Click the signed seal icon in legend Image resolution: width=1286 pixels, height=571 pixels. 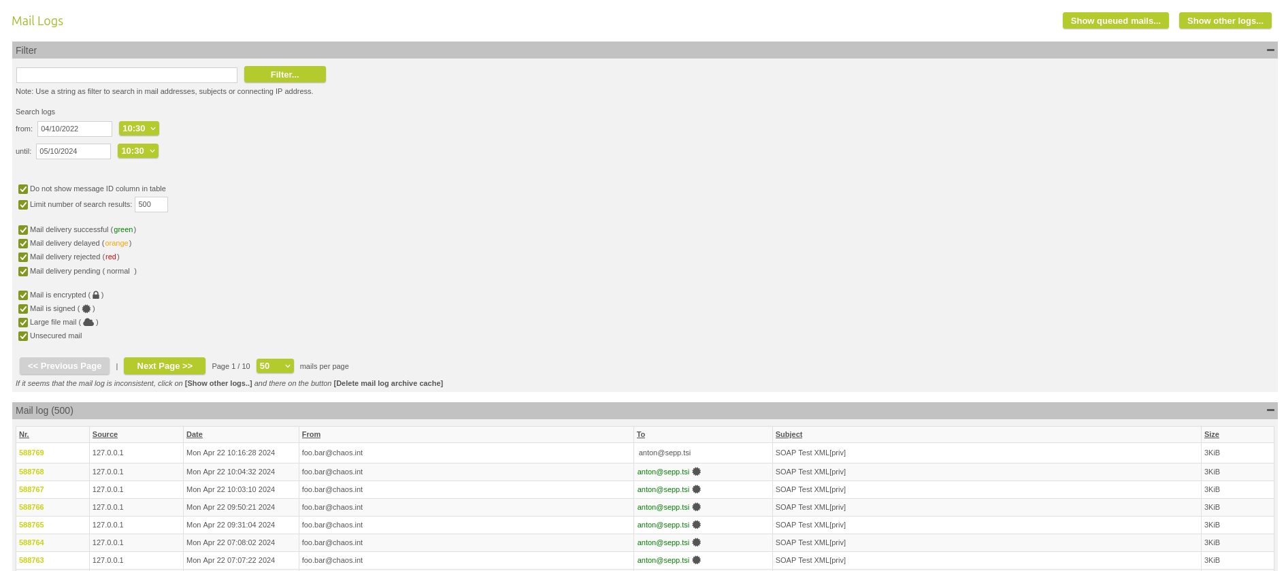(x=86, y=309)
